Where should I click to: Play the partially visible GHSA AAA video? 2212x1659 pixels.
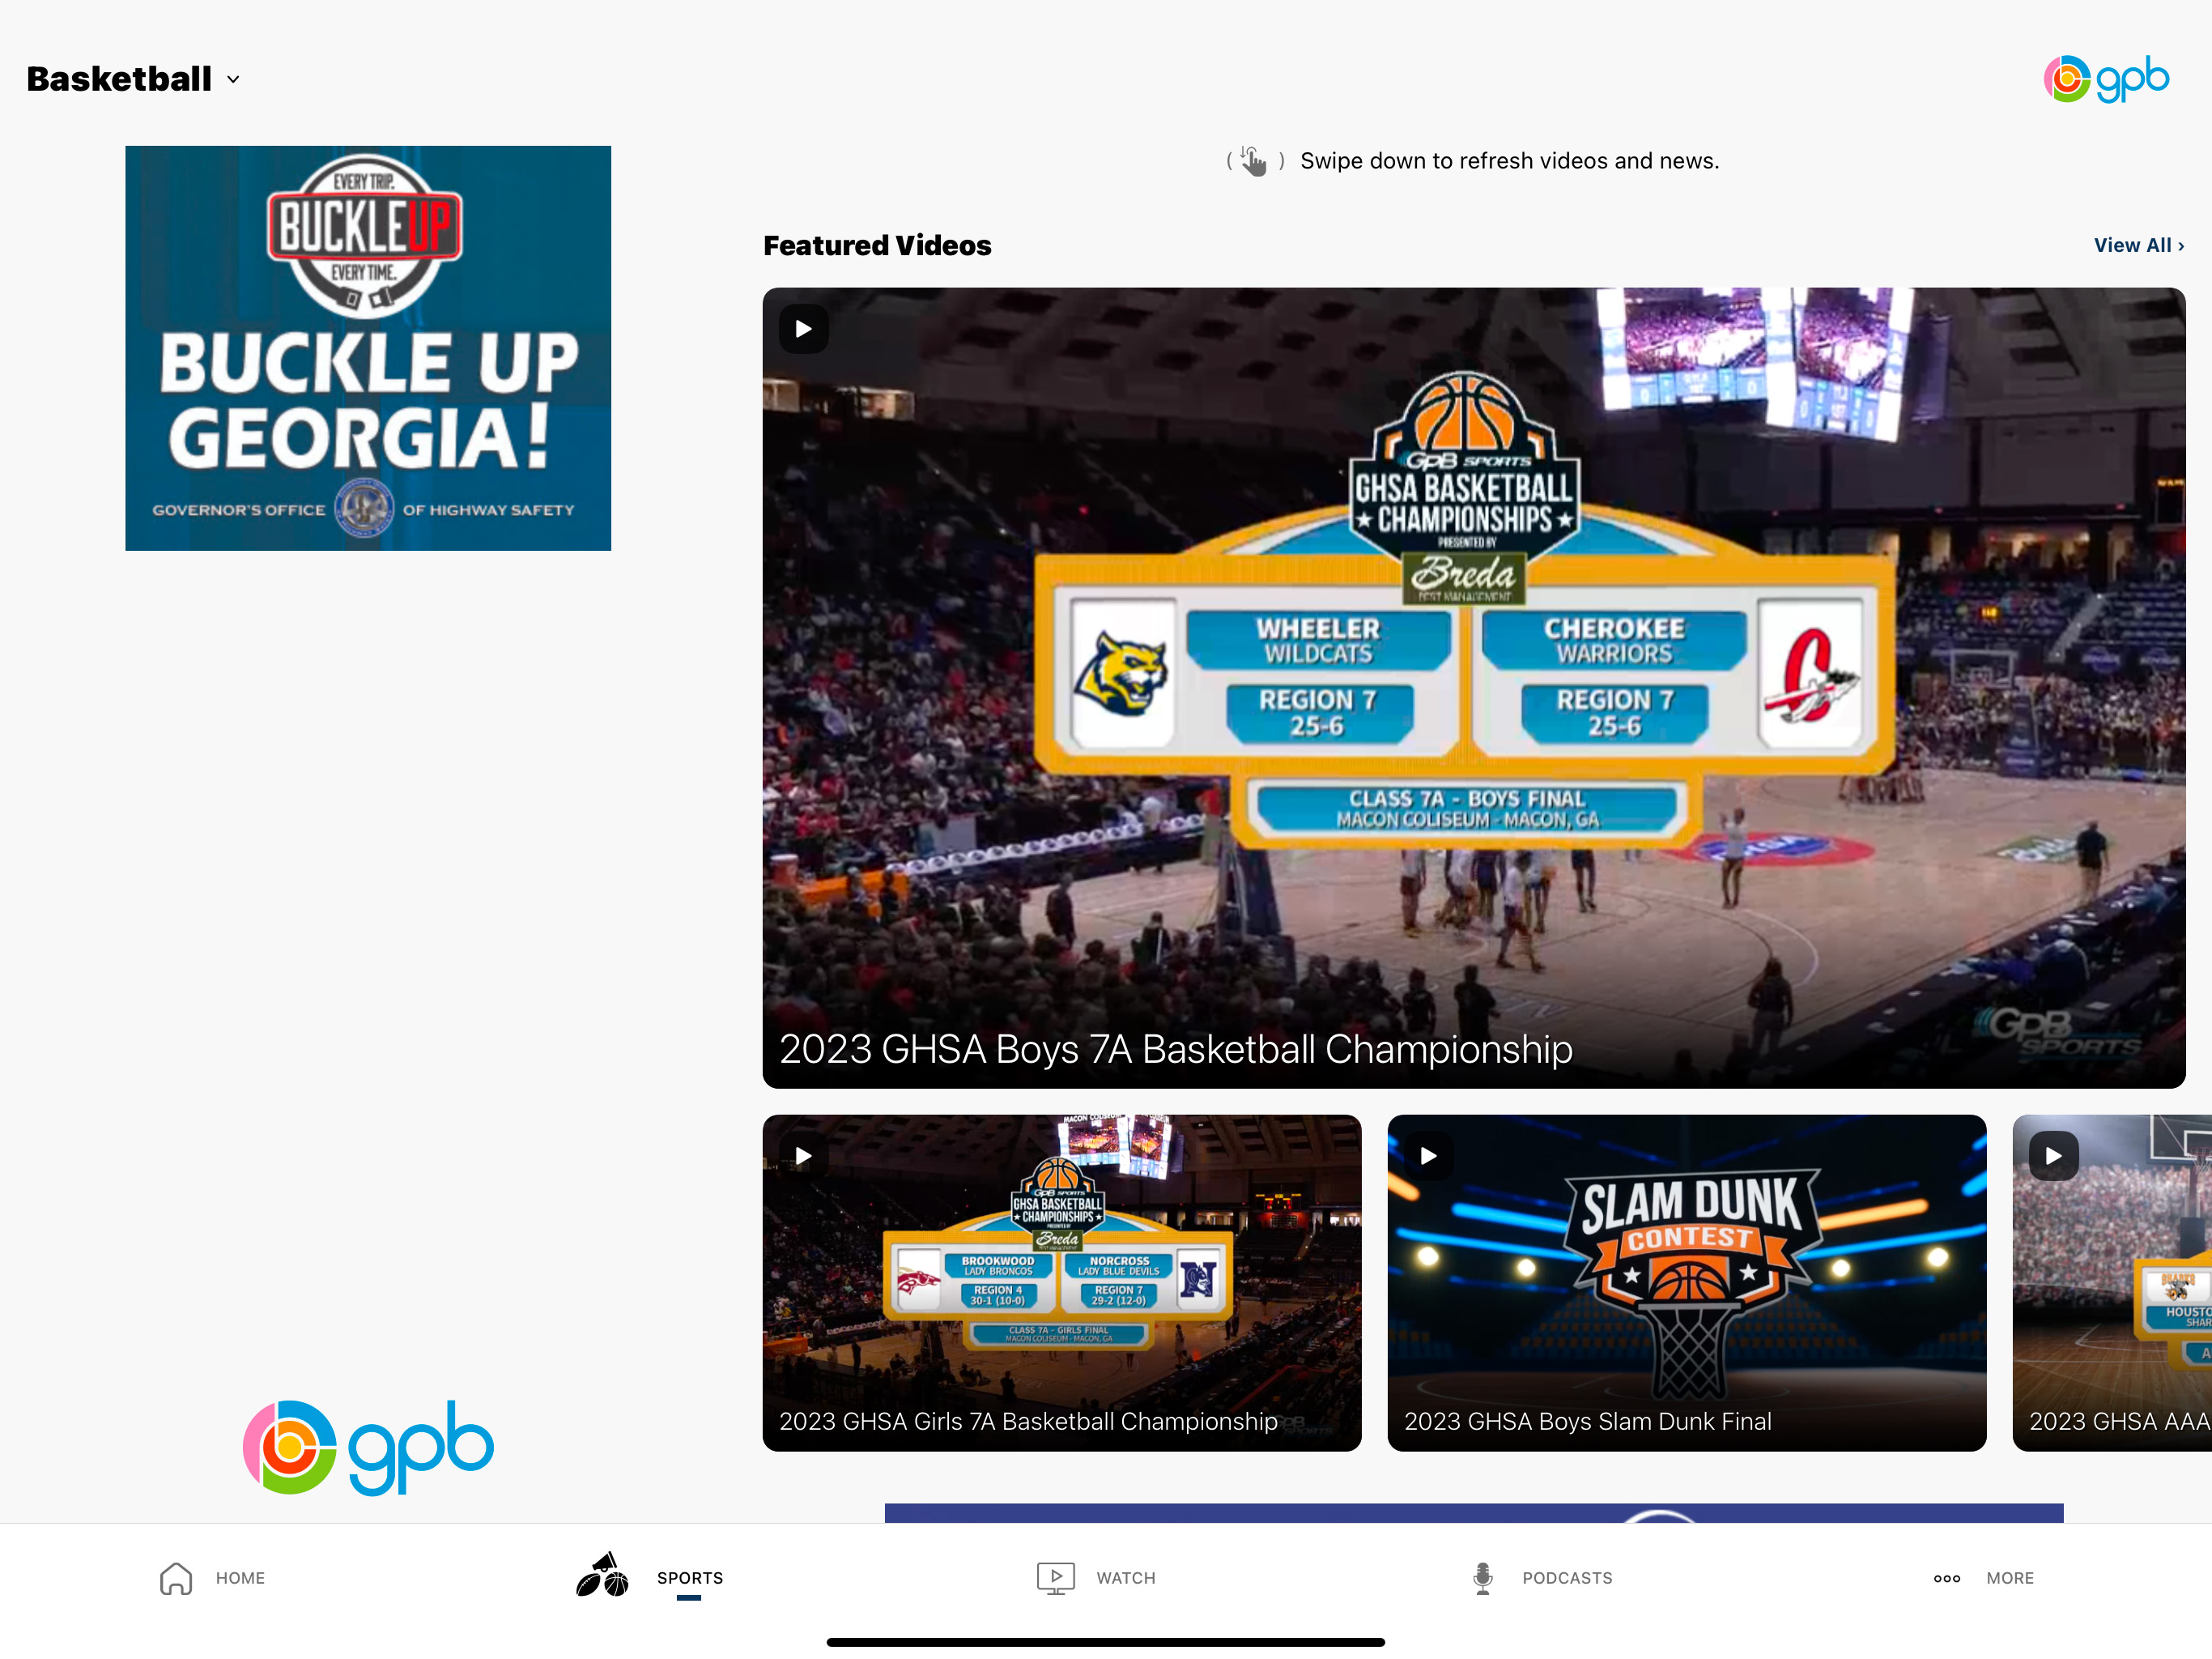tap(2053, 1156)
